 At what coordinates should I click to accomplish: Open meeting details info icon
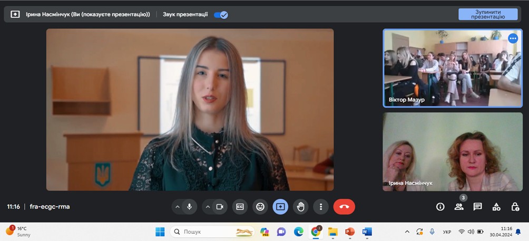(x=440, y=207)
